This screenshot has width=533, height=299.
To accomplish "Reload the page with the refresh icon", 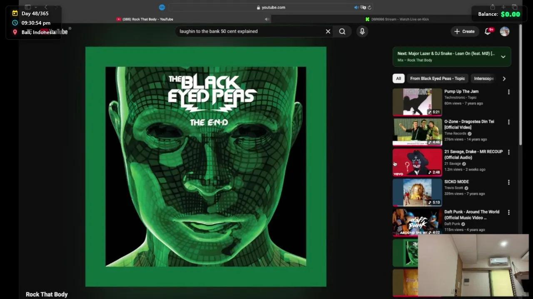I will 369,7.
